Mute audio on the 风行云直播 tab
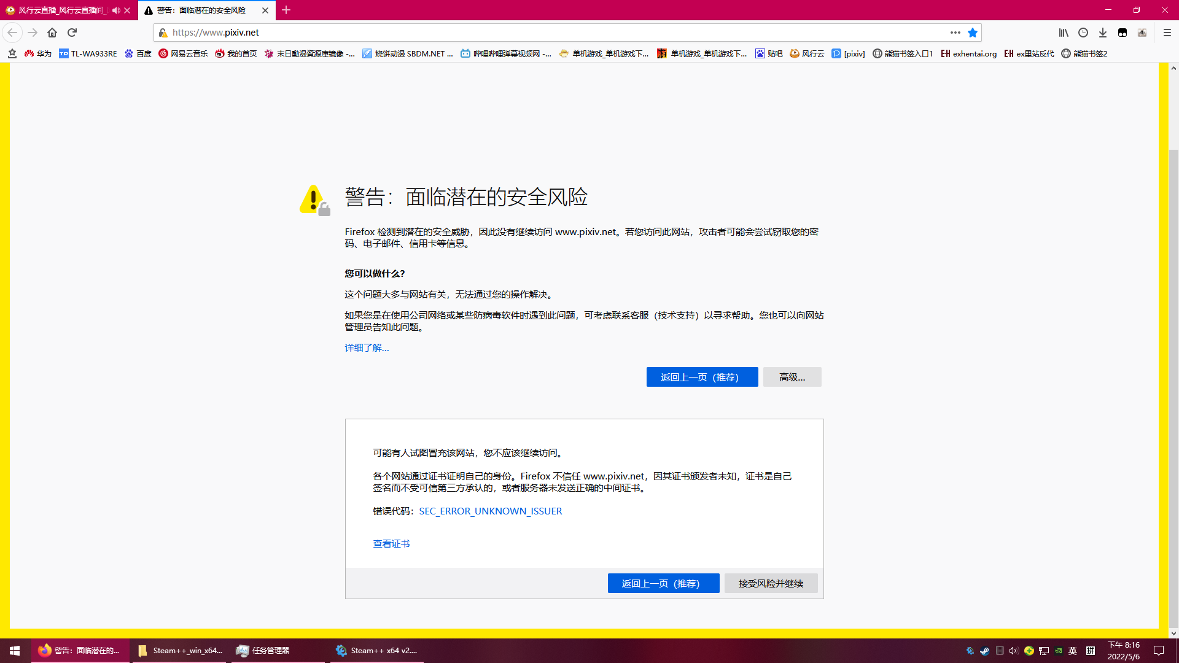The height and width of the screenshot is (663, 1179). [x=115, y=10]
